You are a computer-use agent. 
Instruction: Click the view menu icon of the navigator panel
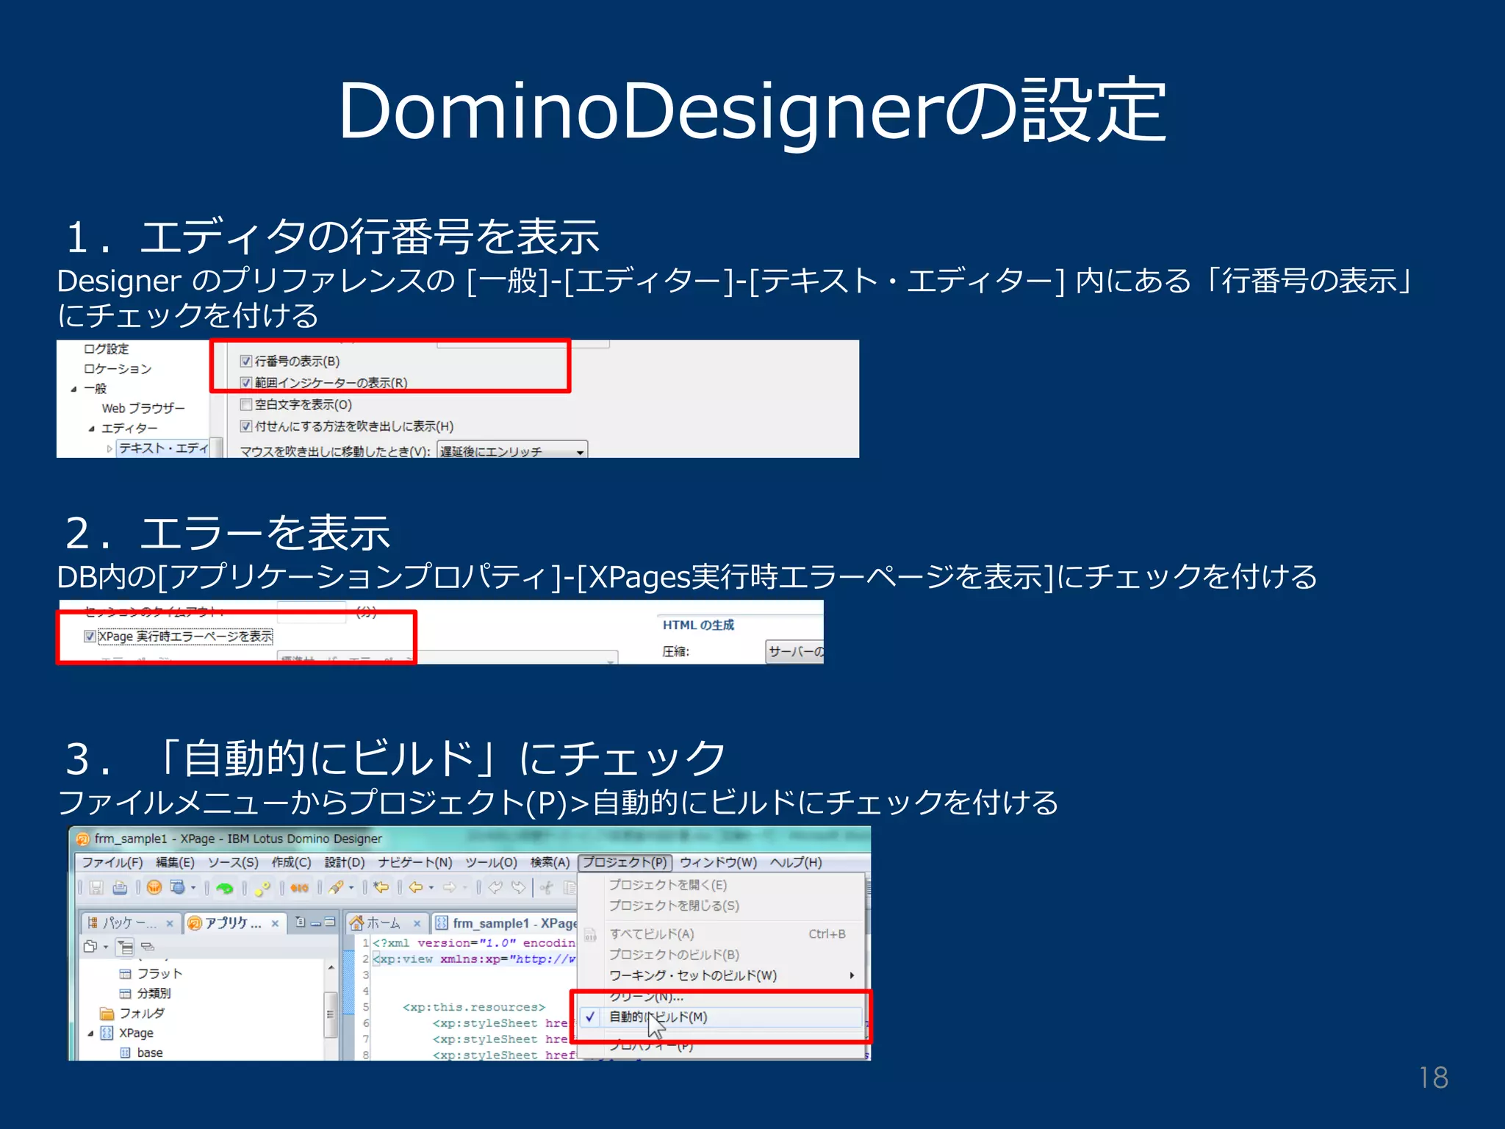[x=300, y=922]
